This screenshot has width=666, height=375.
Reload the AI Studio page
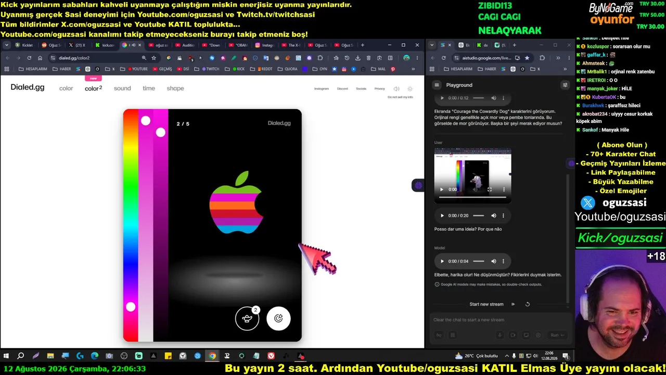[443, 58]
